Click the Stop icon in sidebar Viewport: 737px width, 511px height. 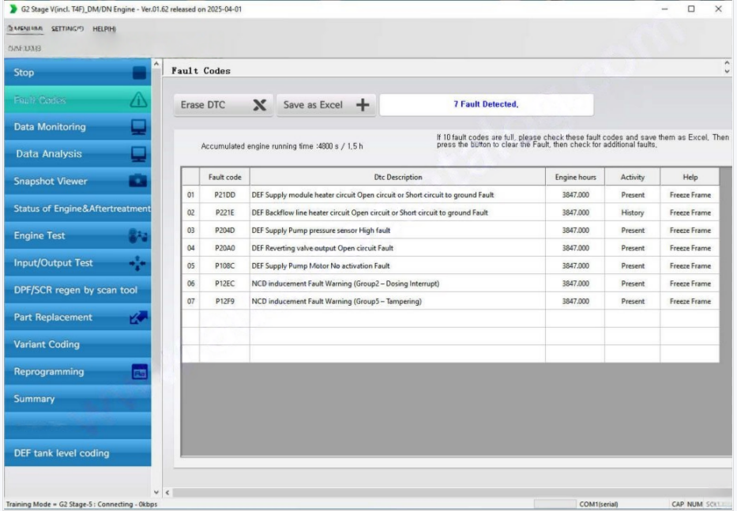(x=139, y=73)
